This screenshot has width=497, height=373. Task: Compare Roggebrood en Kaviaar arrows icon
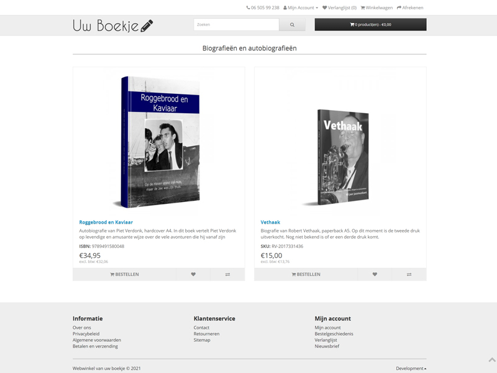[227, 274]
